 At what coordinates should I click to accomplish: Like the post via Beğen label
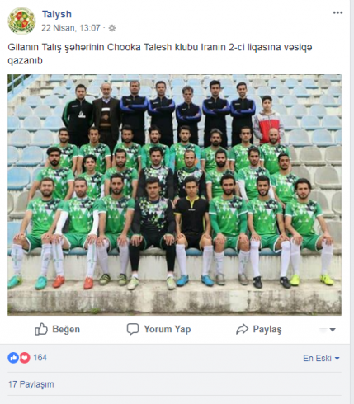click(66, 329)
